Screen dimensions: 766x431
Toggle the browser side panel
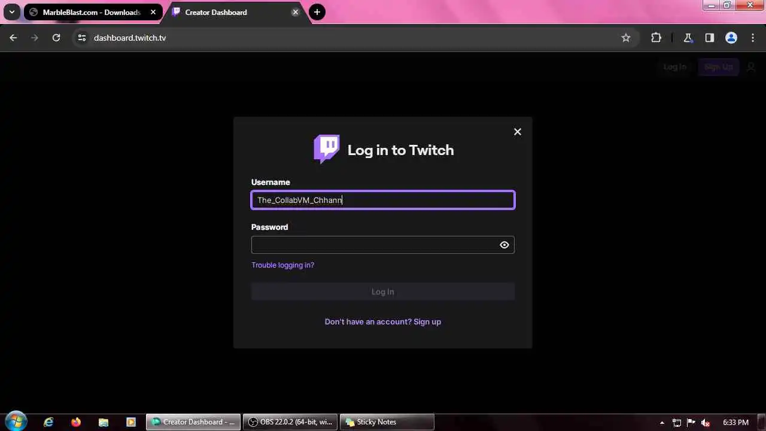coord(710,38)
